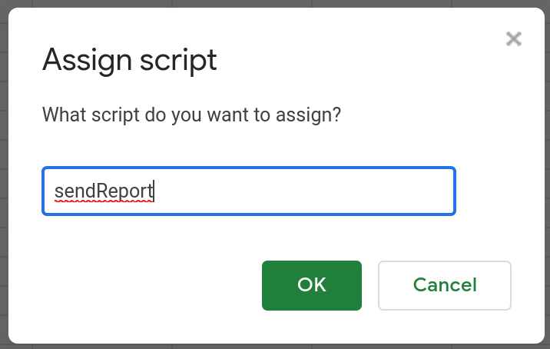Place the cursor after the letter t in sendReport
The height and width of the screenshot is (349, 550).
point(154,191)
